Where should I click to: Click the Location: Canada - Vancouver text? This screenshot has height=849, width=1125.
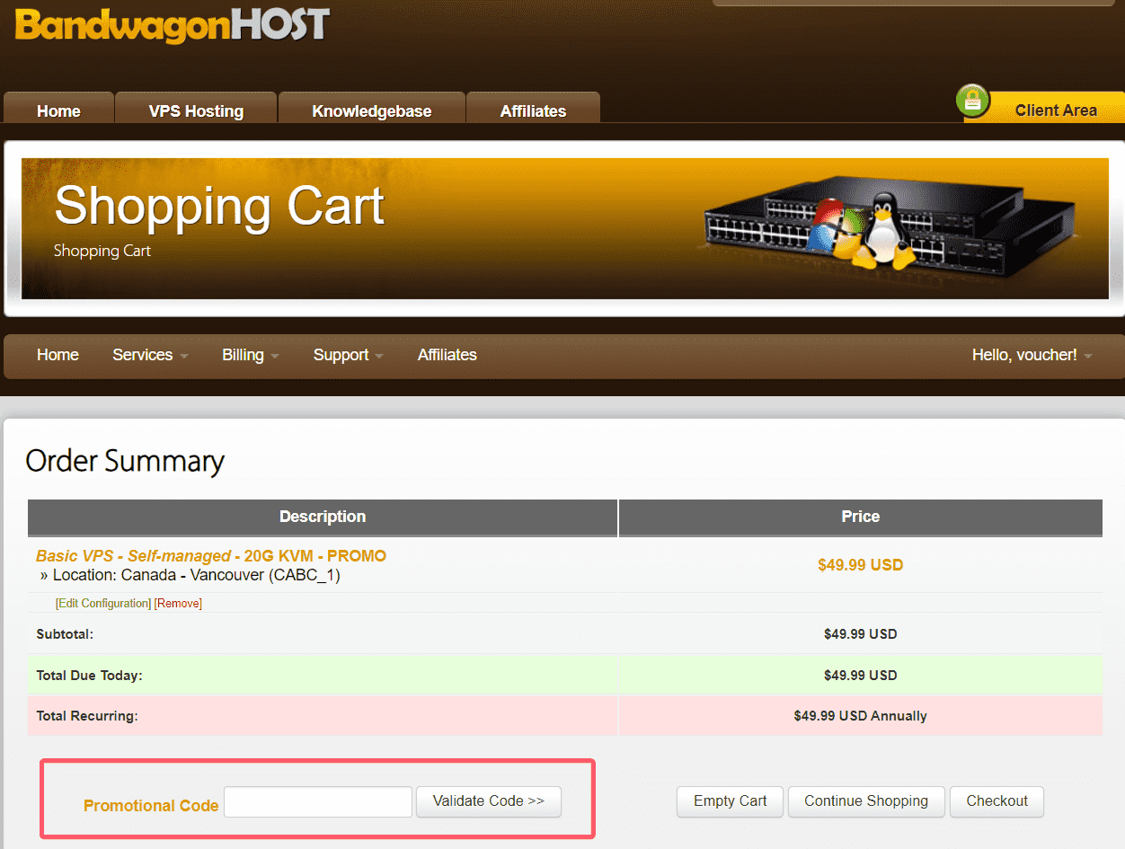click(196, 575)
